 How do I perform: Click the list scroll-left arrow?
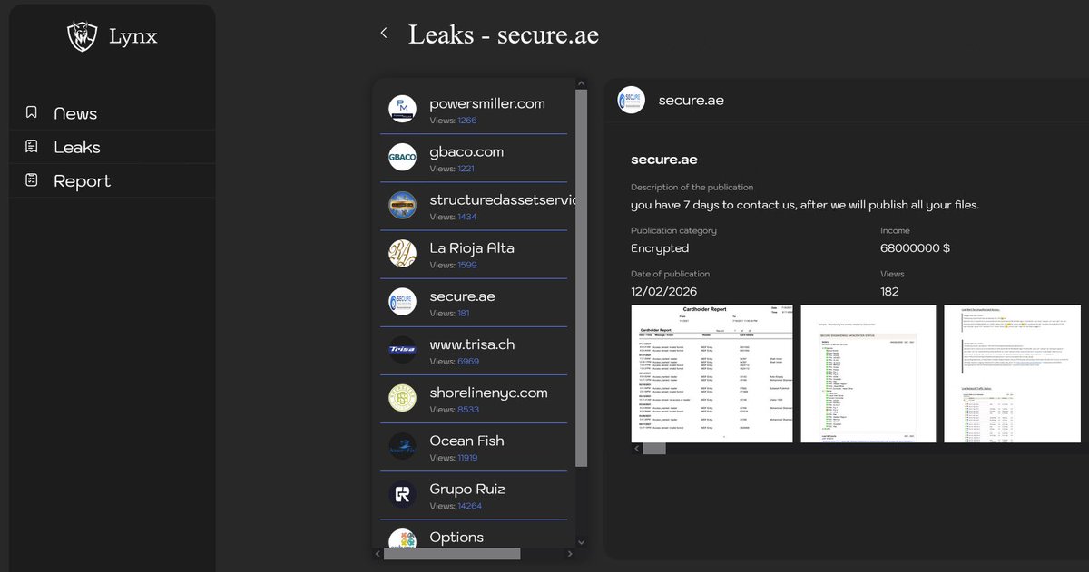[378, 553]
